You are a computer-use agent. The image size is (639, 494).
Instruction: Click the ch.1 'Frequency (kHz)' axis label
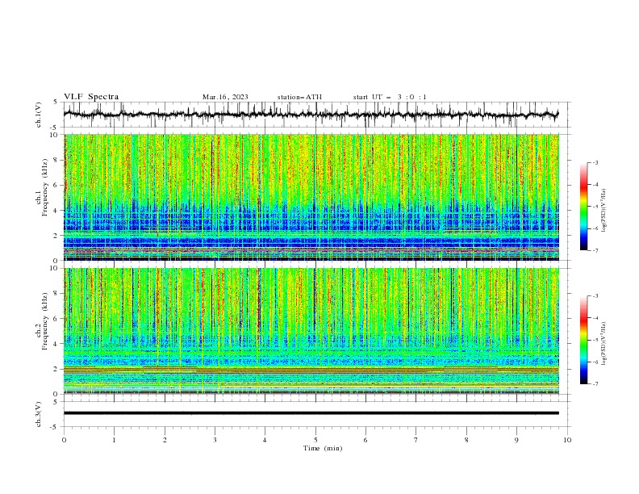[x=44, y=186]
